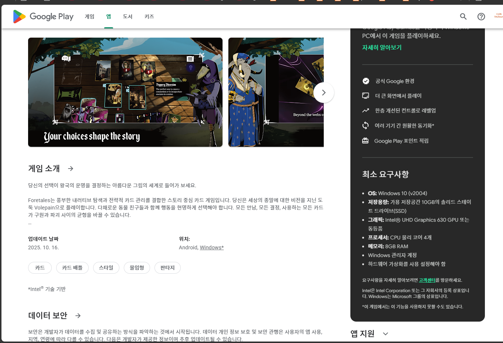Click the 저장용량: 10GB SSD requirement
Screen dimensions: 503x343
[x=419, y=207]
